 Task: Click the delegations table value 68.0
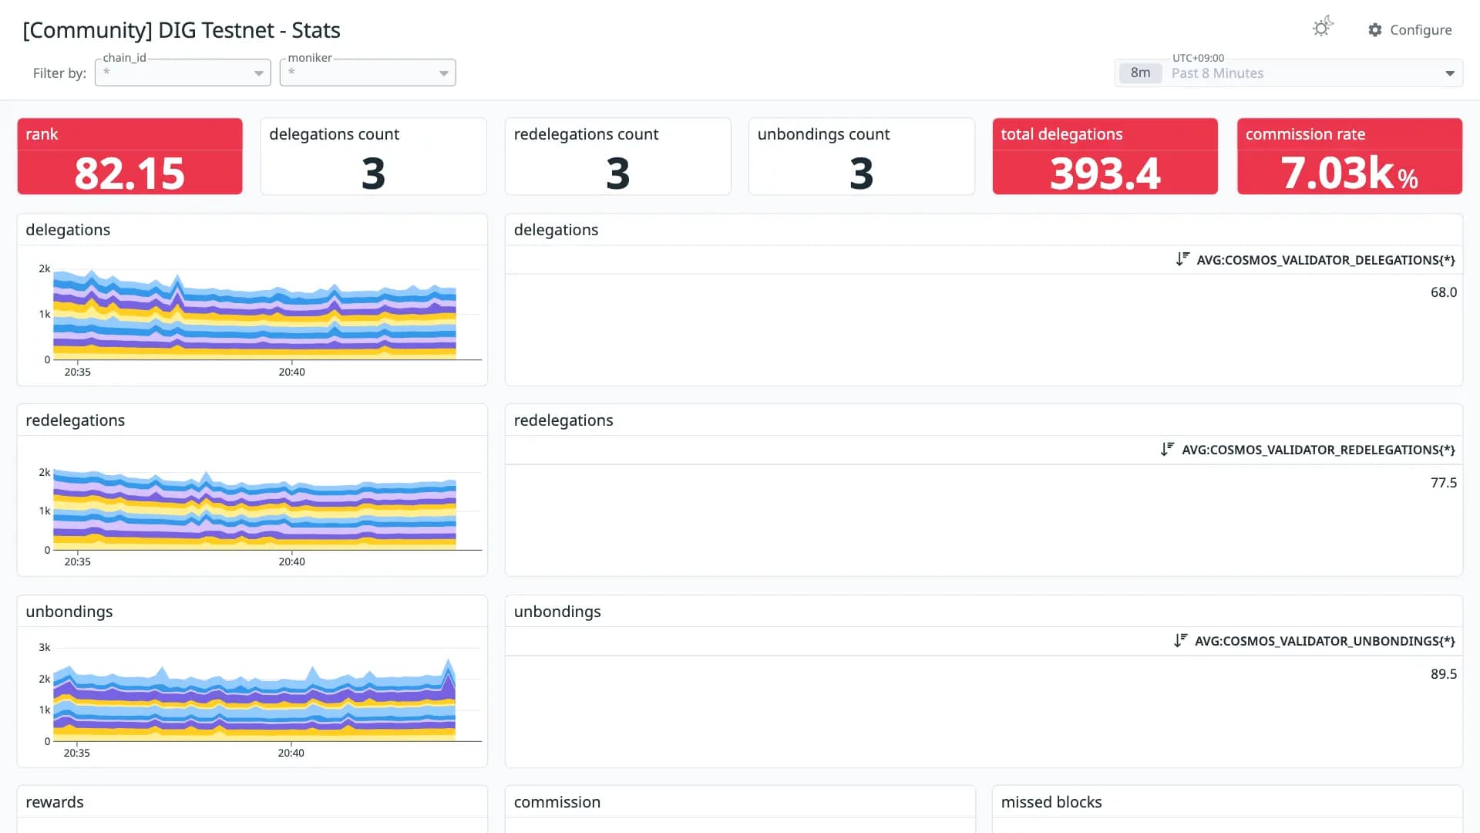click(1444, 292)
